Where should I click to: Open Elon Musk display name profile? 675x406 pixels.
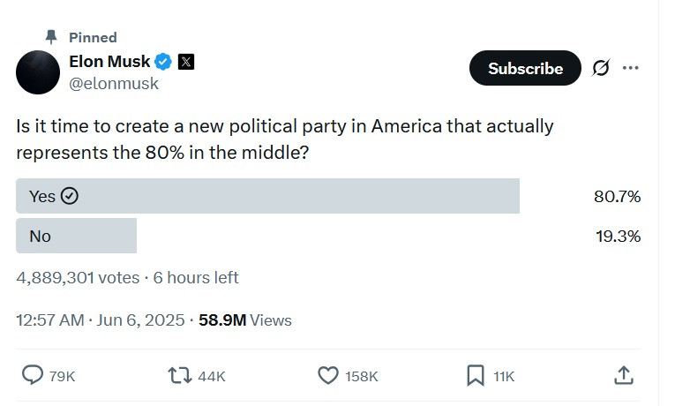pos(109,62)
